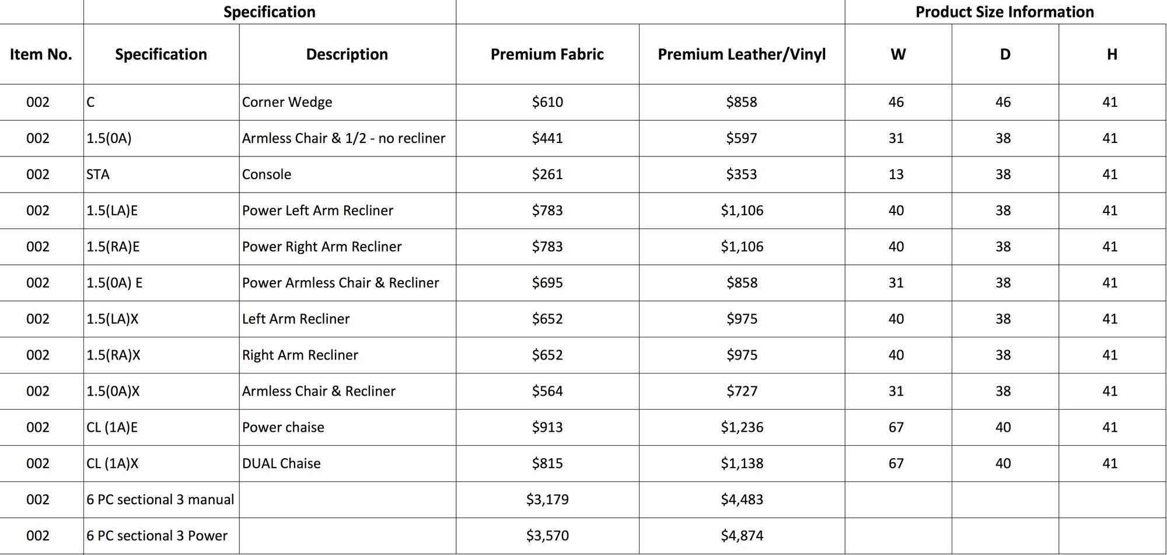Select the 6 PC sectional 3 manual cell

(161, 500)
